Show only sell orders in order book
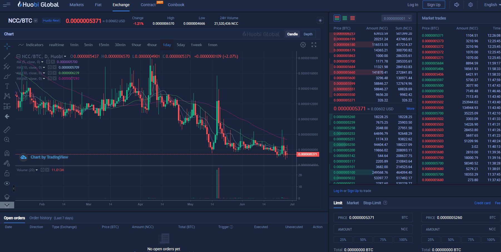Screen dimensions: 501x252 (x=353, y=18)
